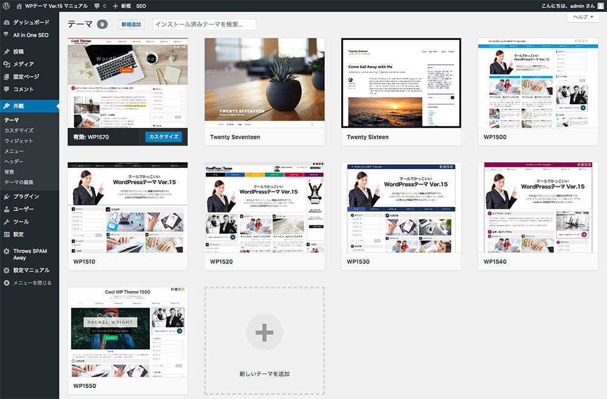Viewport: 607px width, 399px height.
Task: Click the plus icon beside 新規
Action: (x=115, y=6)
